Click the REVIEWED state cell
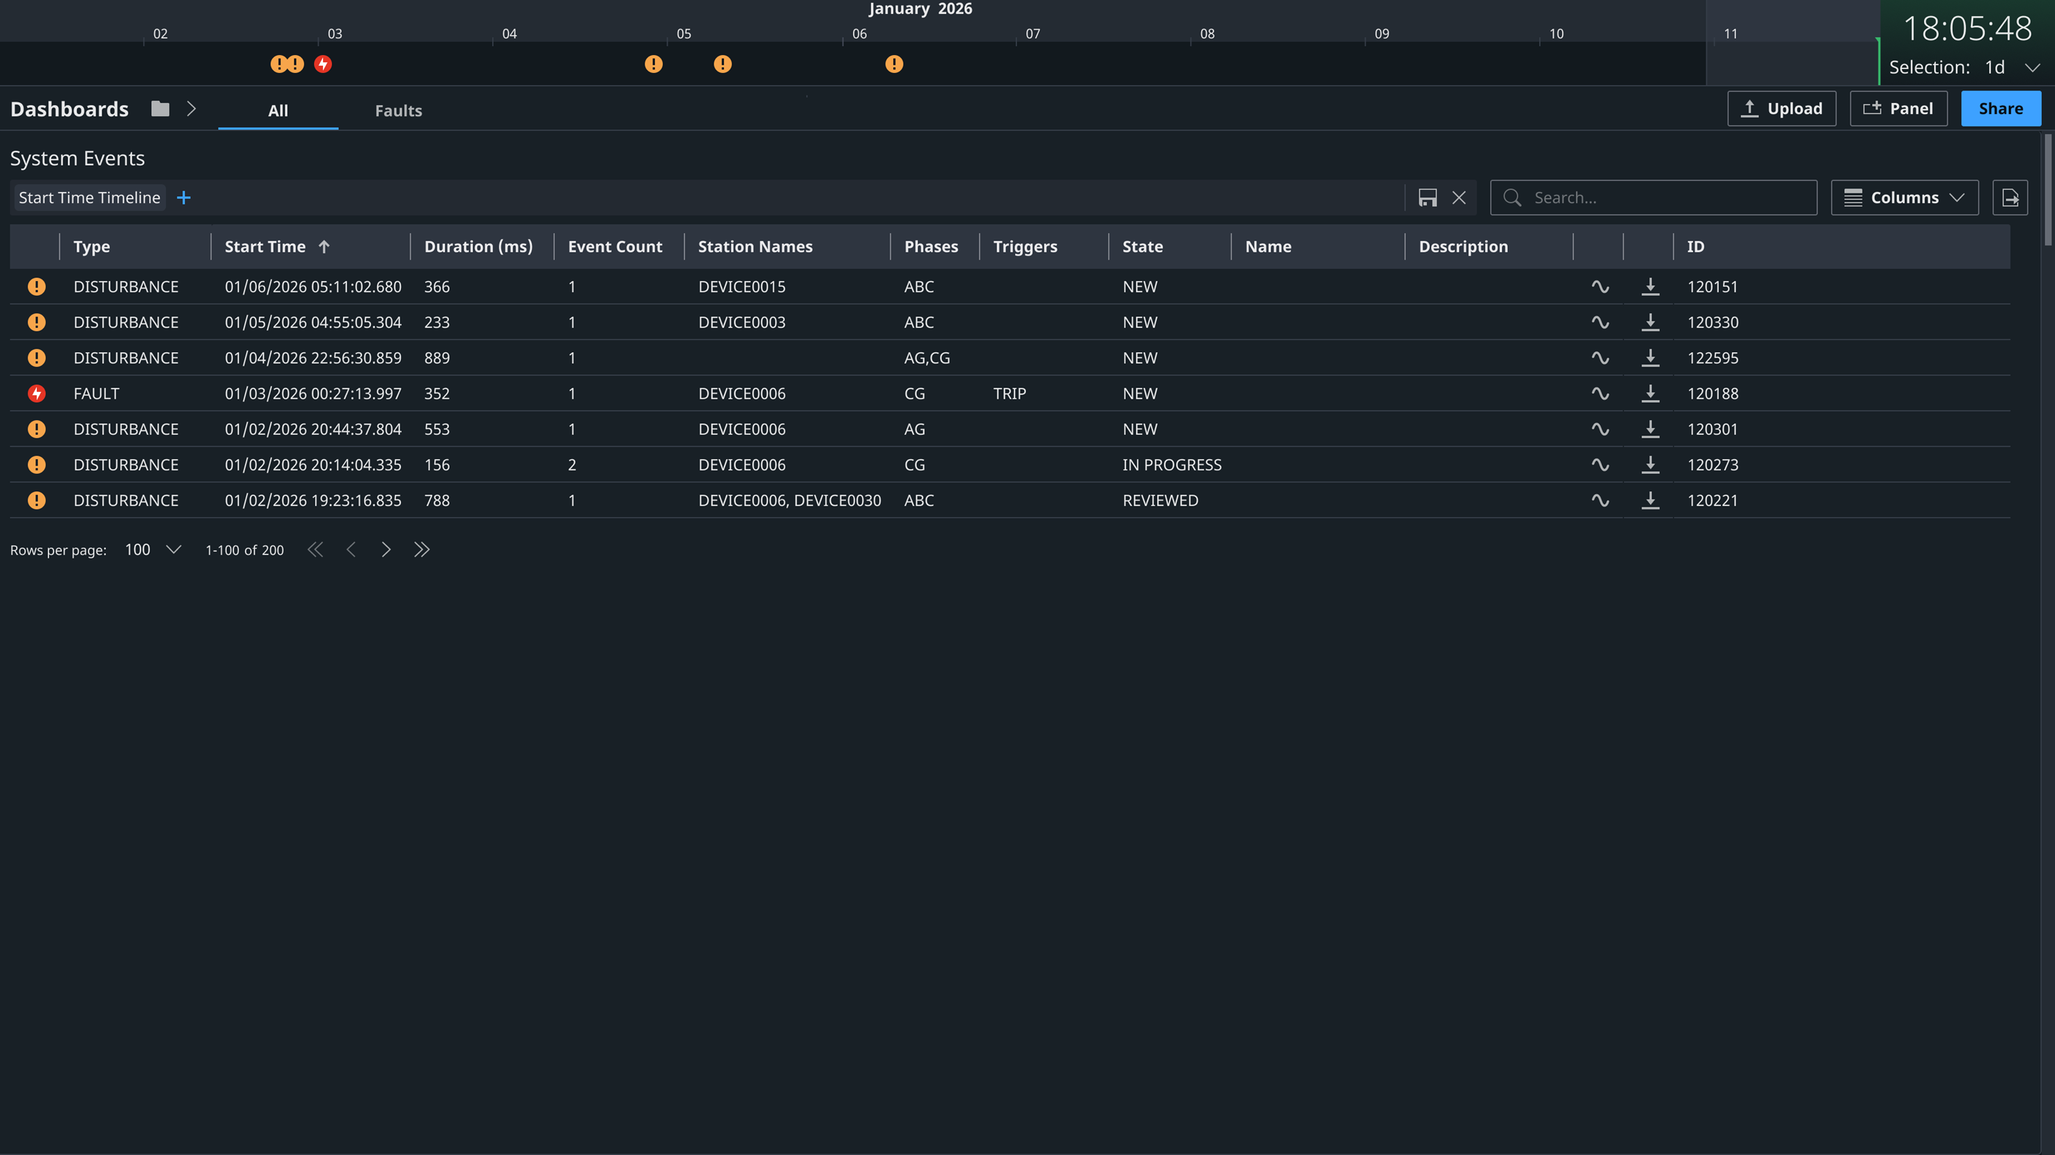Viewport: 2055px width, 1155px height. (1160, 500)
